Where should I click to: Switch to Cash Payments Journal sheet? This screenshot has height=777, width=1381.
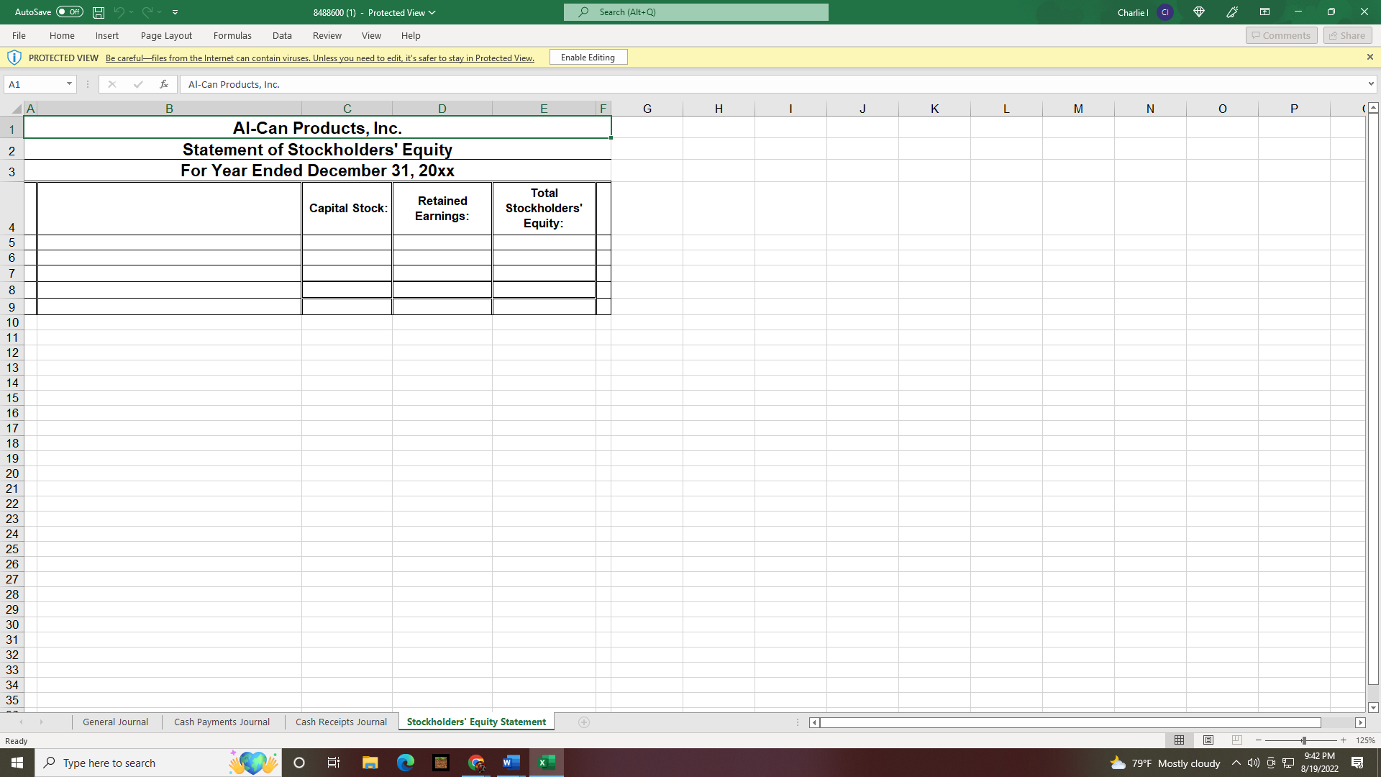[222, 722]
